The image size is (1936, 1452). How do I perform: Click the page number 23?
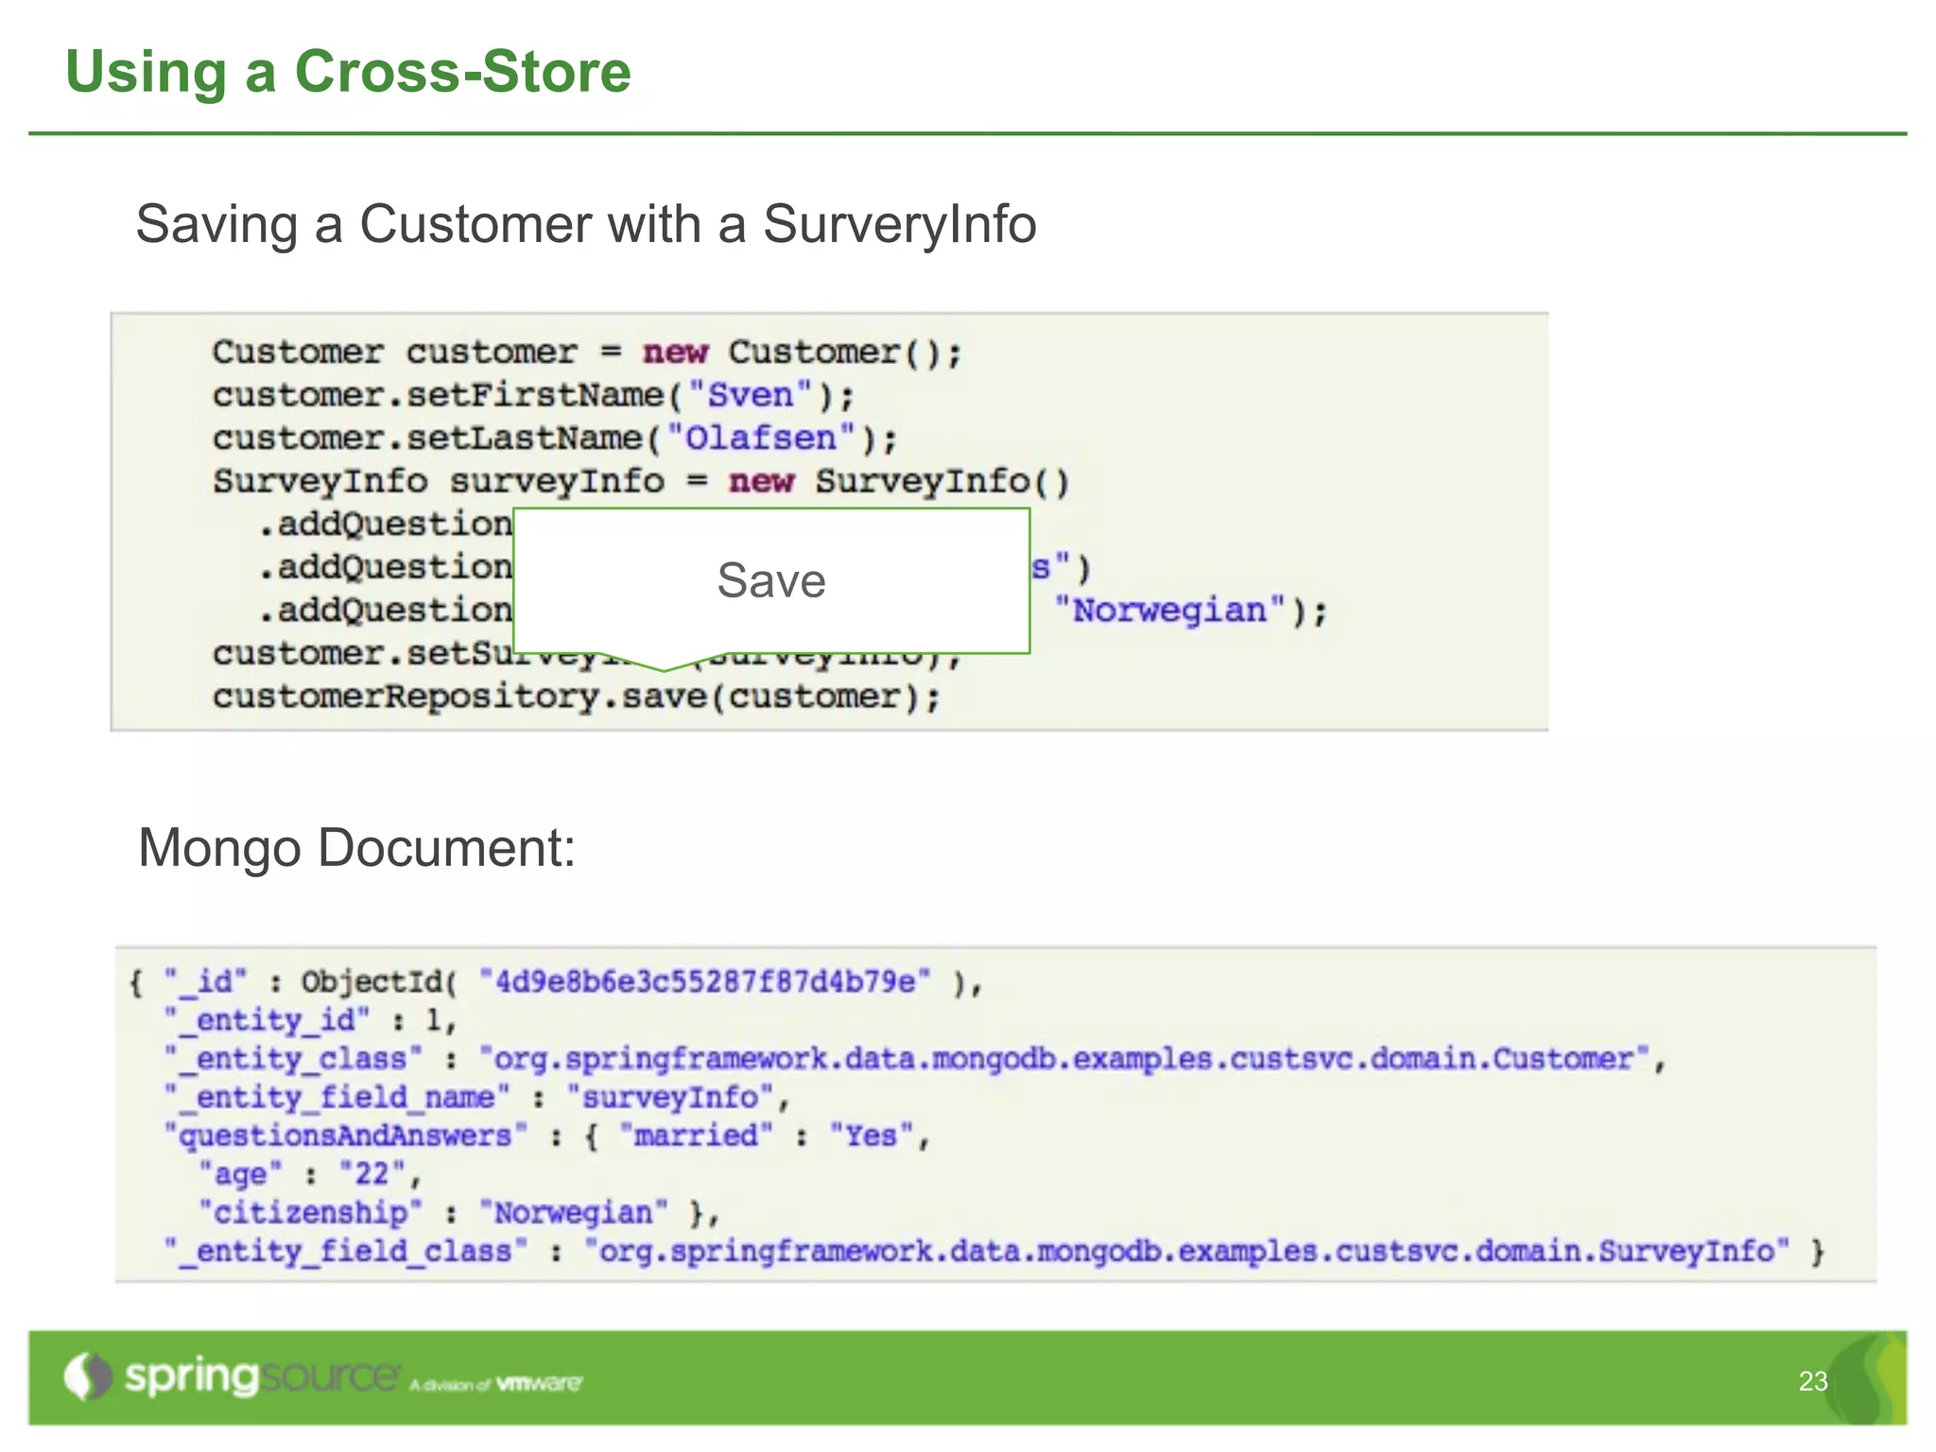(1813, 1381)
